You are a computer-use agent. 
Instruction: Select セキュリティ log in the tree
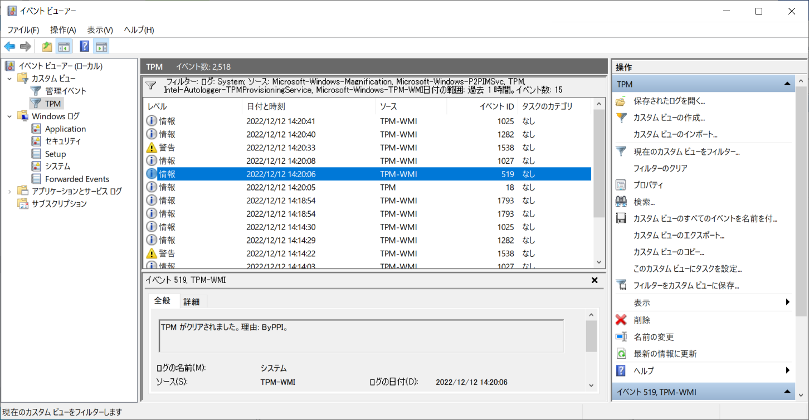point(63,141)
